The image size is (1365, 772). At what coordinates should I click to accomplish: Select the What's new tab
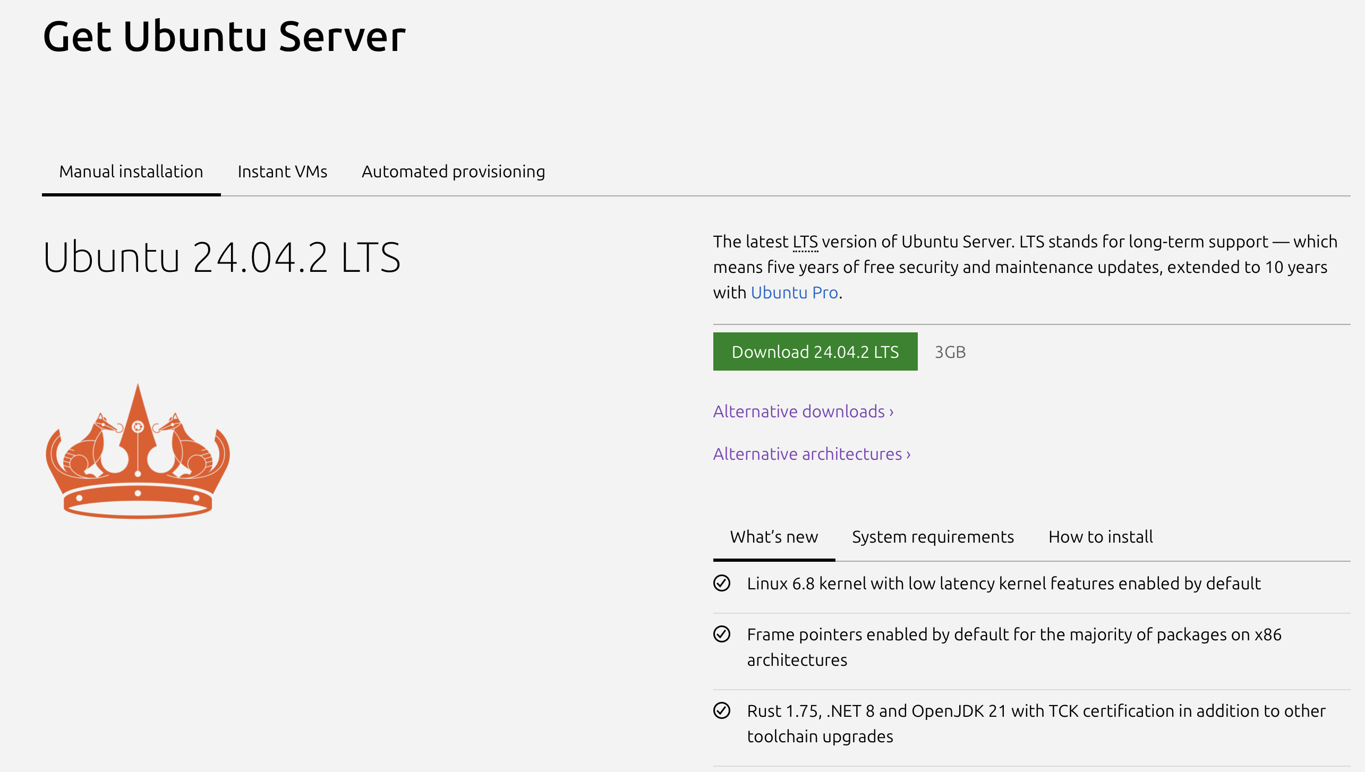click(x=774, y=537)
